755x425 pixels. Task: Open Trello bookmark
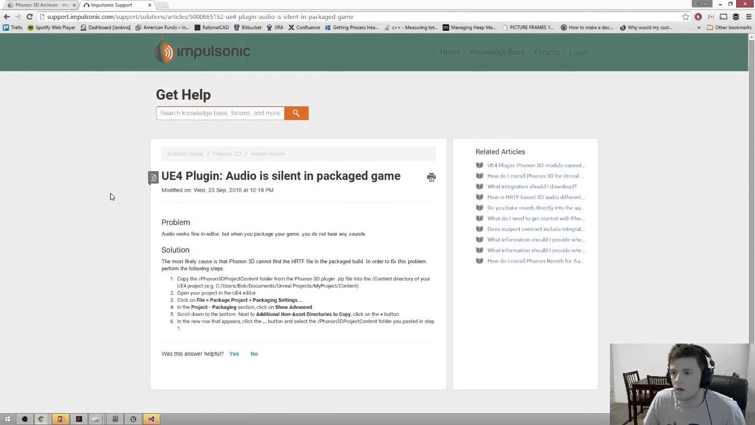click(x=13, y=27)
